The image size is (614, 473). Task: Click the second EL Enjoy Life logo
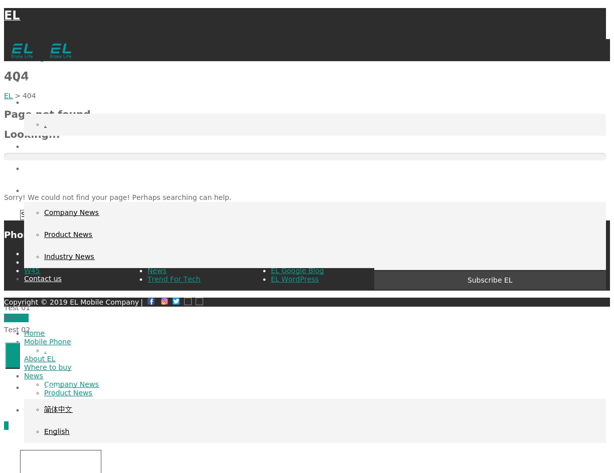61,51
